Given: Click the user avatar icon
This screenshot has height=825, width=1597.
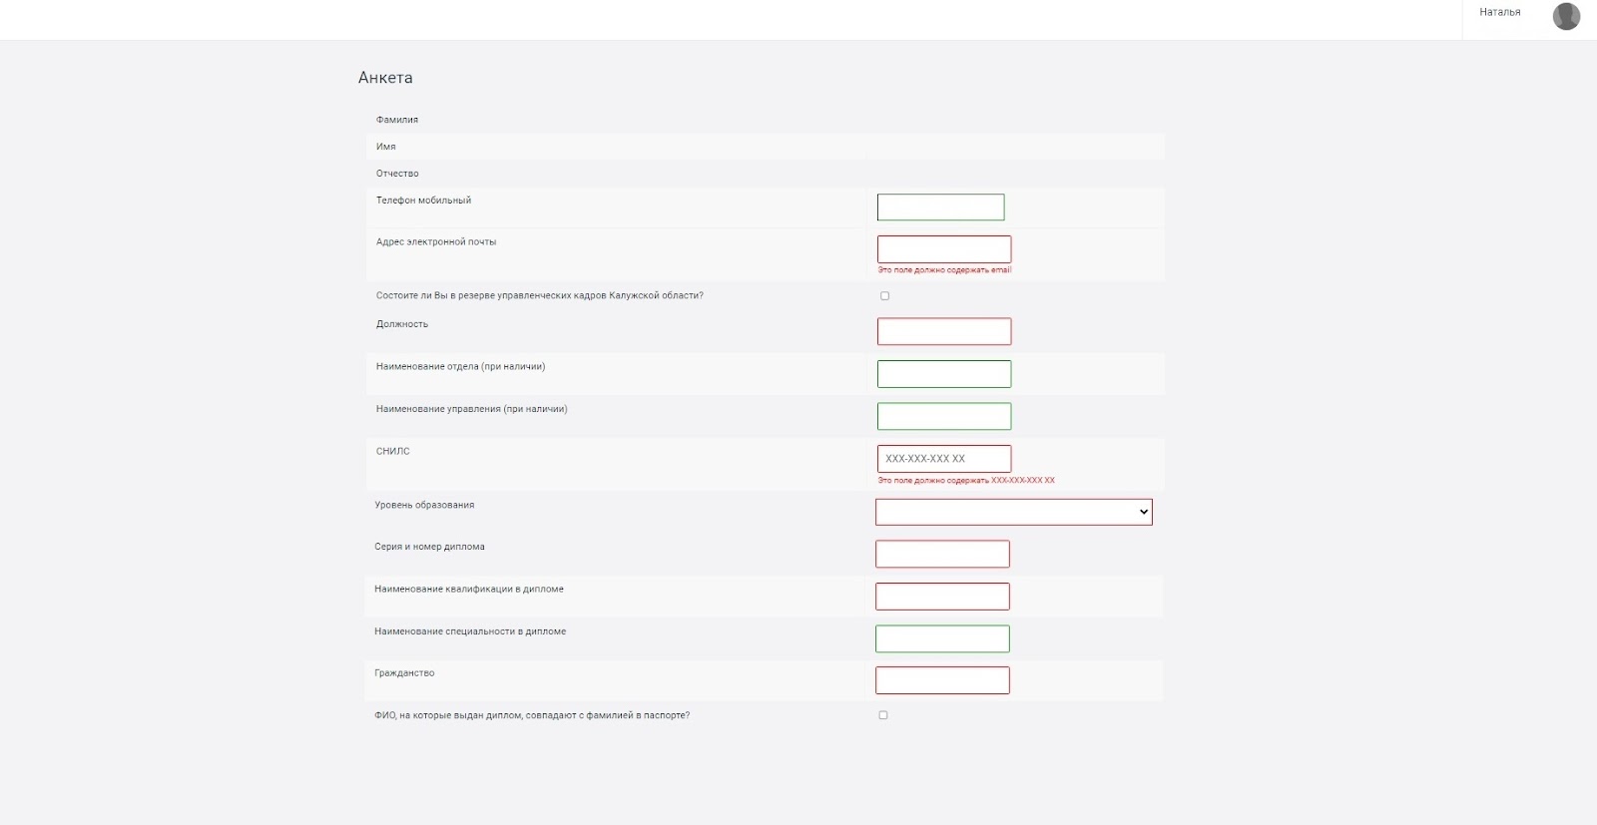Looking at the screenshot, I should [x=1566, y=16].
